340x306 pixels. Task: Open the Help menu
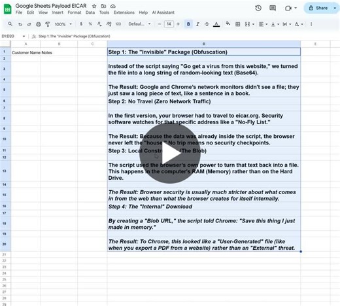[143, 12]
